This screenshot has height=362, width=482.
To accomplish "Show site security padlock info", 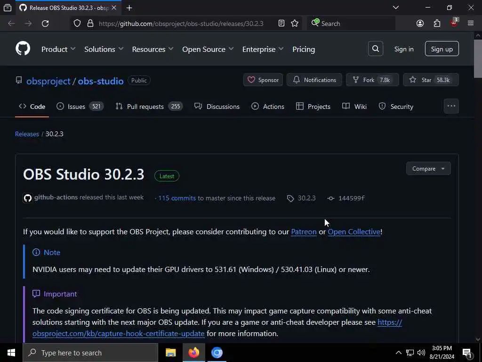I will [90, 24].
